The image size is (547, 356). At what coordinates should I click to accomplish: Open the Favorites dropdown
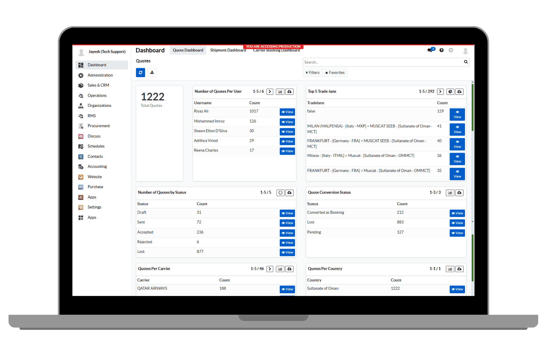pyautogui.click(x=335, y=73)
